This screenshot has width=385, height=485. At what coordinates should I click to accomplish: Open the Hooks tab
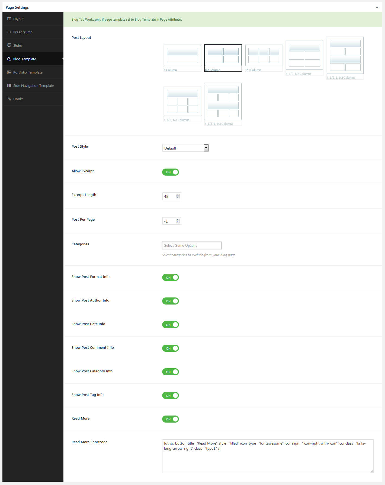click(33, 99)
